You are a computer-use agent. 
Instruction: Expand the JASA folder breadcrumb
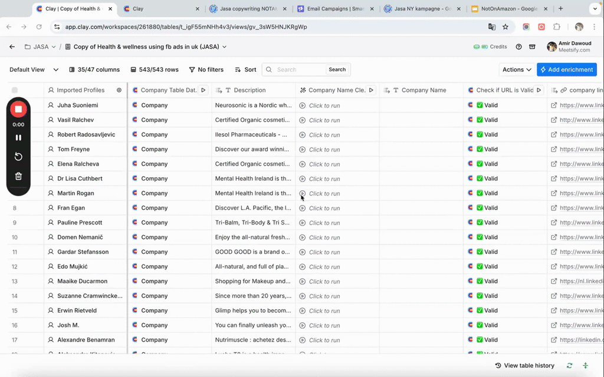pos(41,47)
